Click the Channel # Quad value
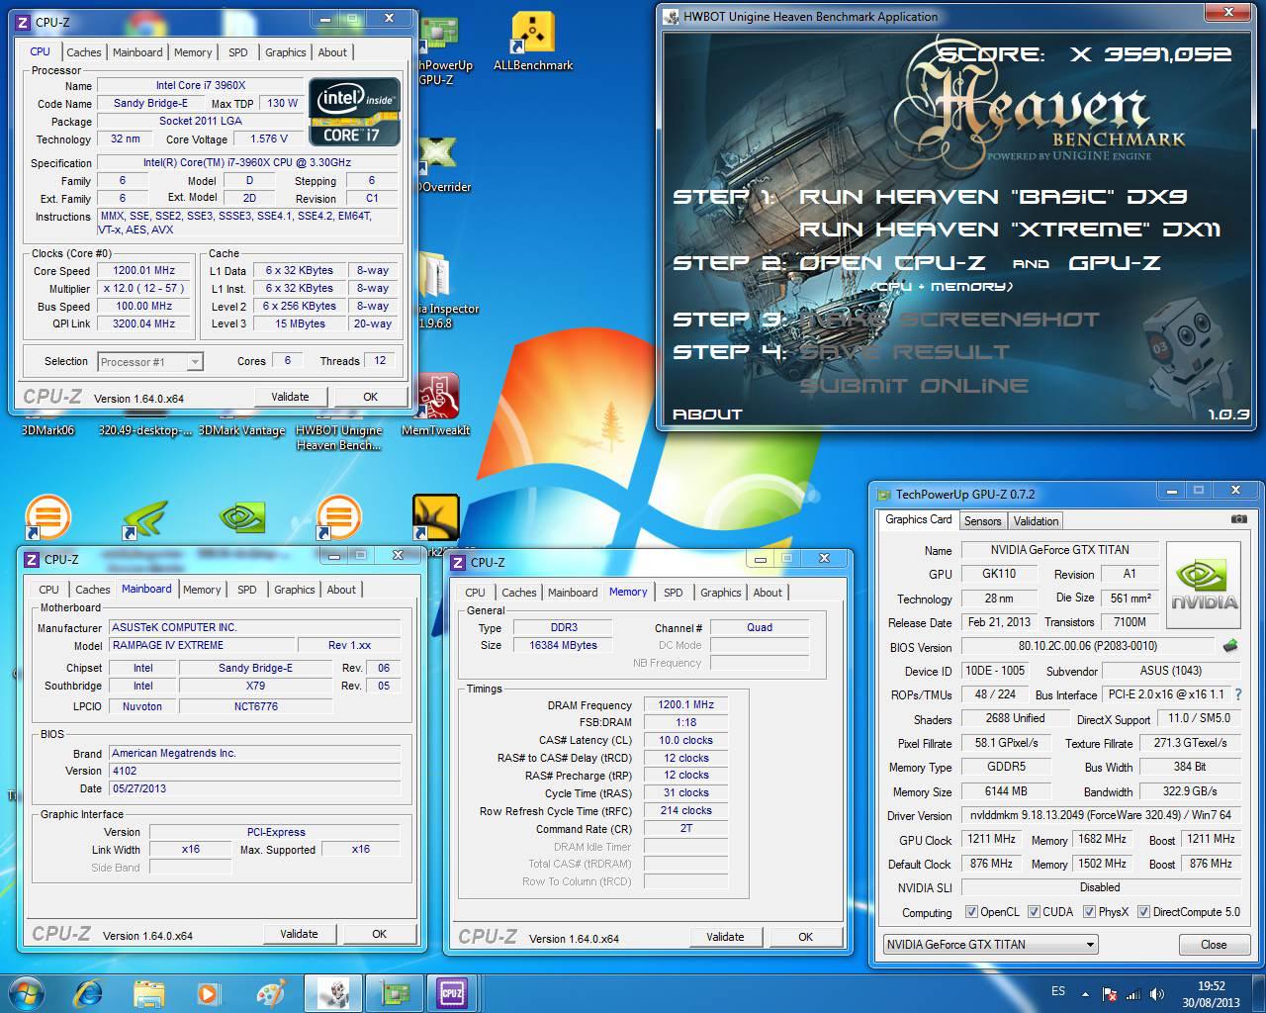 [760, 627]
